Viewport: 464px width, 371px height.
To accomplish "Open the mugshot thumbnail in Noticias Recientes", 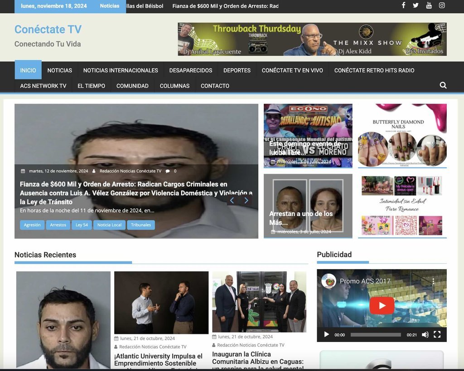I will (x=63, y=320).
